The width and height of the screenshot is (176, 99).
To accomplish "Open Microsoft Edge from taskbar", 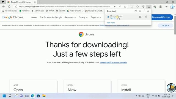I will [x=32, y=96].
